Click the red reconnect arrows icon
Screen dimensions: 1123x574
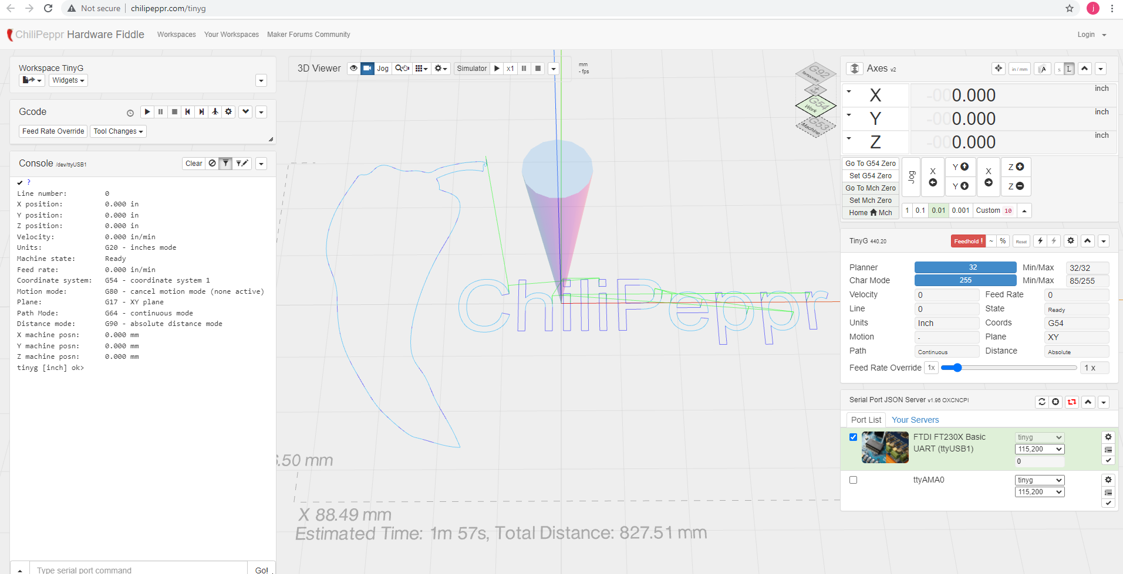1072,402
